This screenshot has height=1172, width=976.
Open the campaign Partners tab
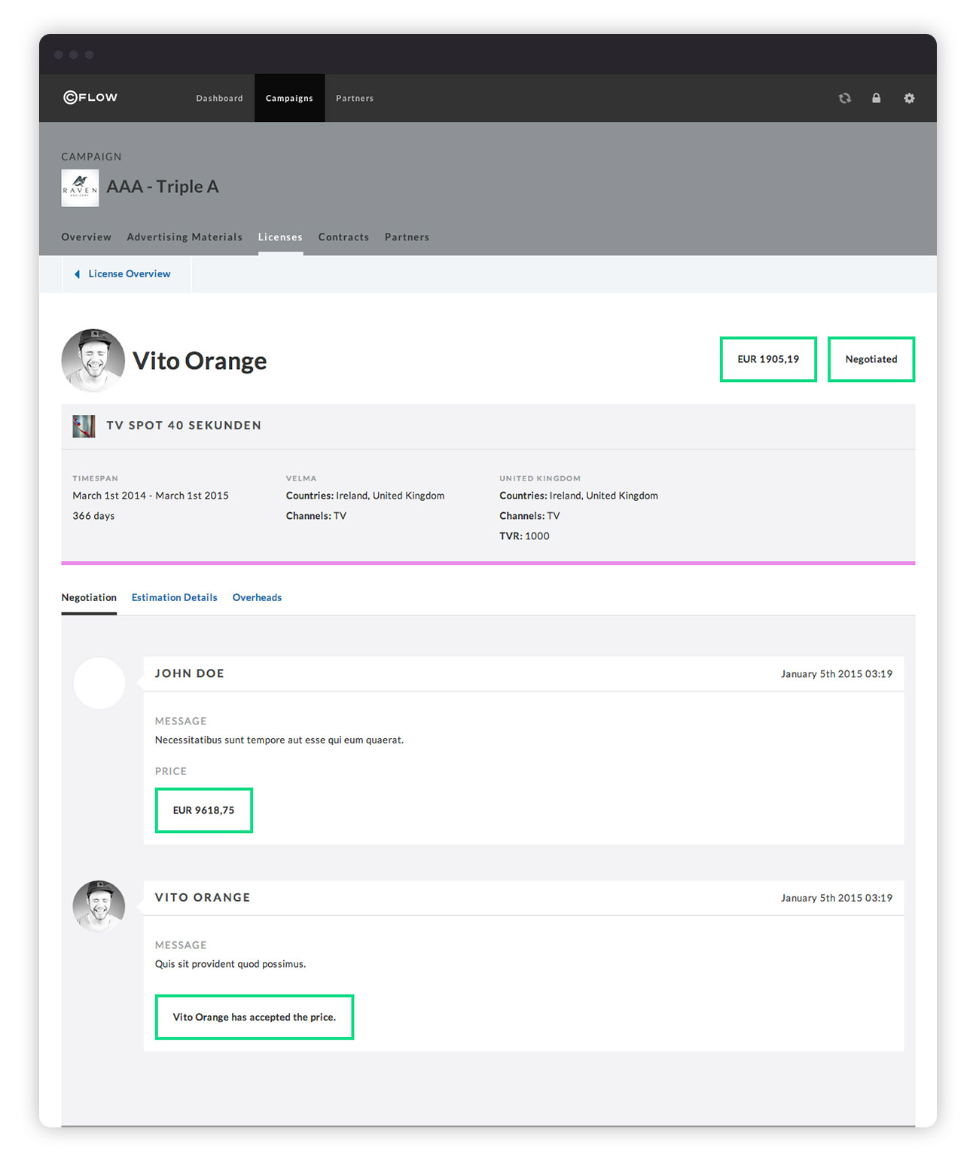pos(407,237)
